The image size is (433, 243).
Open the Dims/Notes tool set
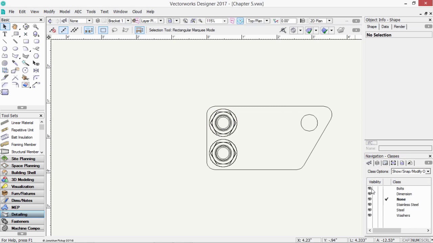(x=22, y=200)
